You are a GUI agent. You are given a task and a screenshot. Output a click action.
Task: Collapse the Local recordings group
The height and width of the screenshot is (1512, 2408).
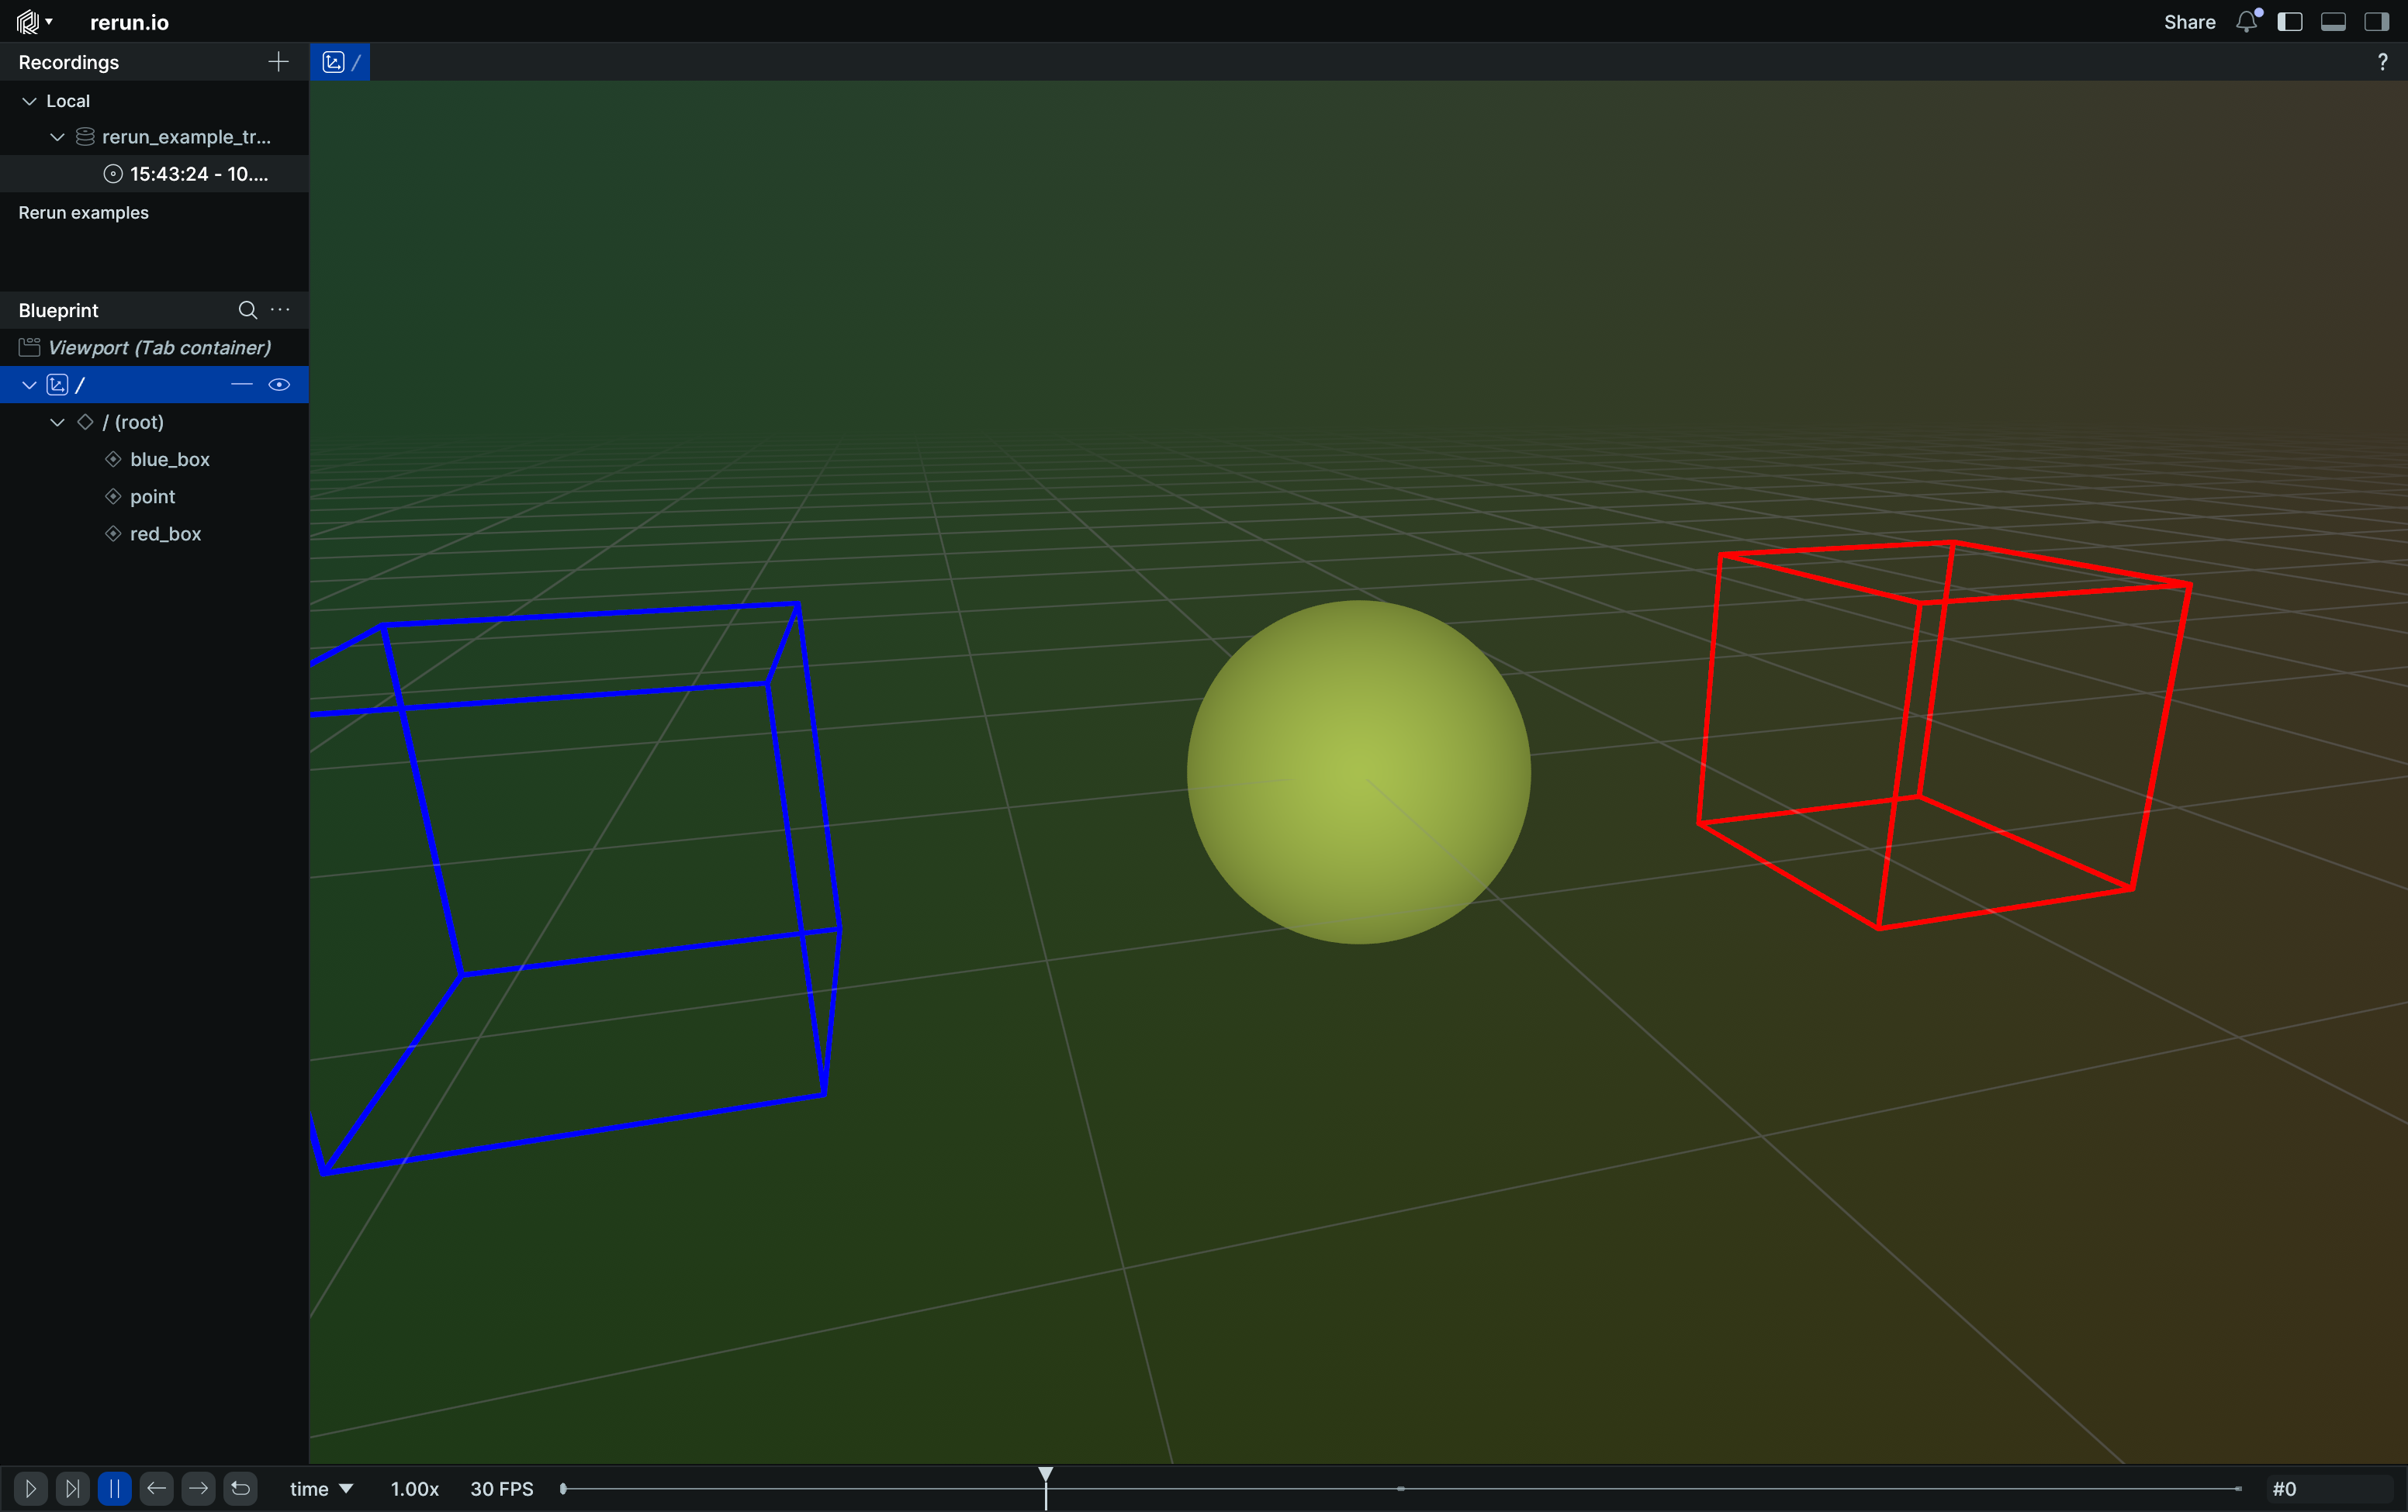click(x=30, y=101)
